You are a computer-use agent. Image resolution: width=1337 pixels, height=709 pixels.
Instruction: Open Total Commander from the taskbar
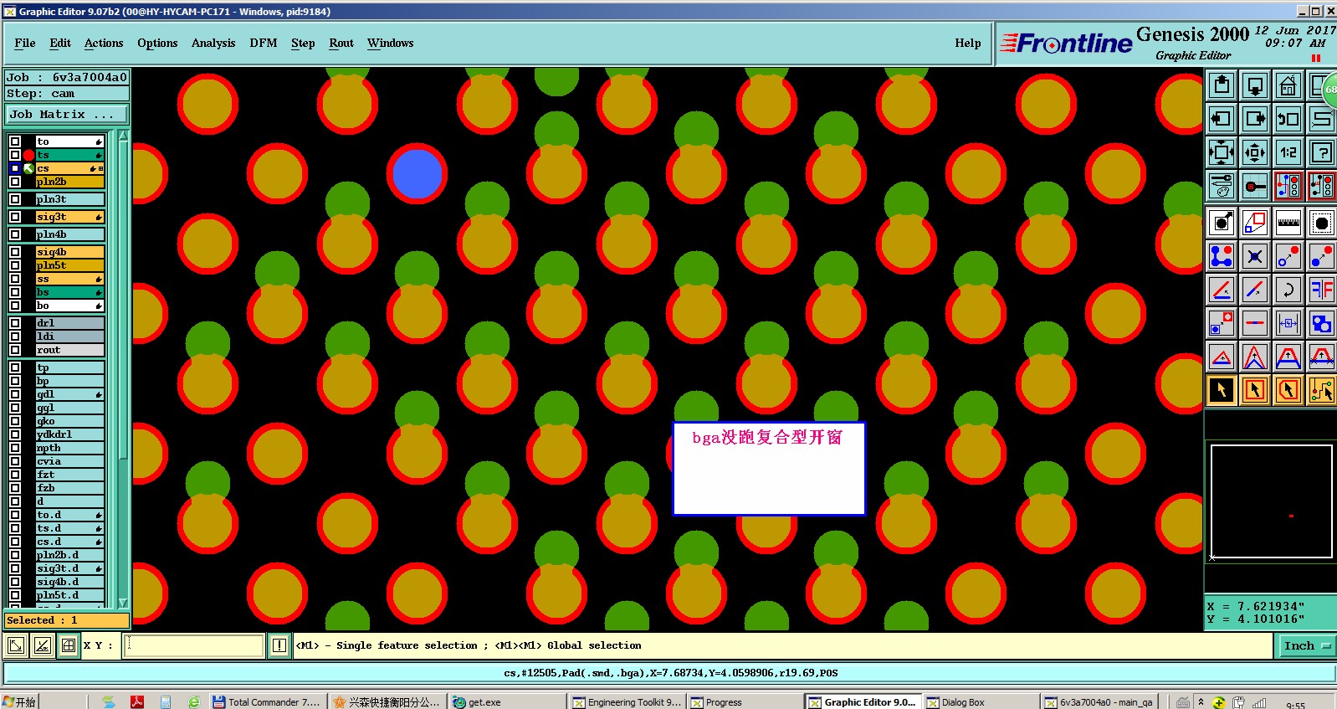[266, 701]
